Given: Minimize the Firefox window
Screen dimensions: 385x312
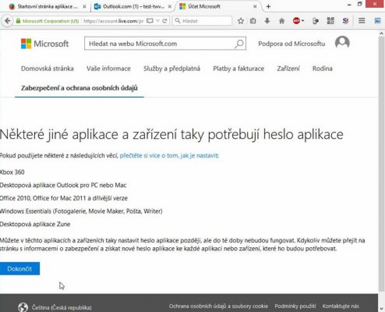Looking at the screenshot, I should pos(349,5).
